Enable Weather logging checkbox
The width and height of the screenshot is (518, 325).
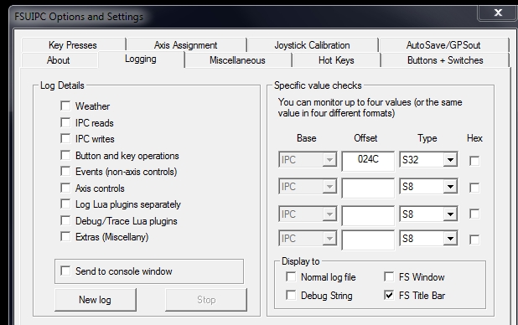click(x=65, y=106)
